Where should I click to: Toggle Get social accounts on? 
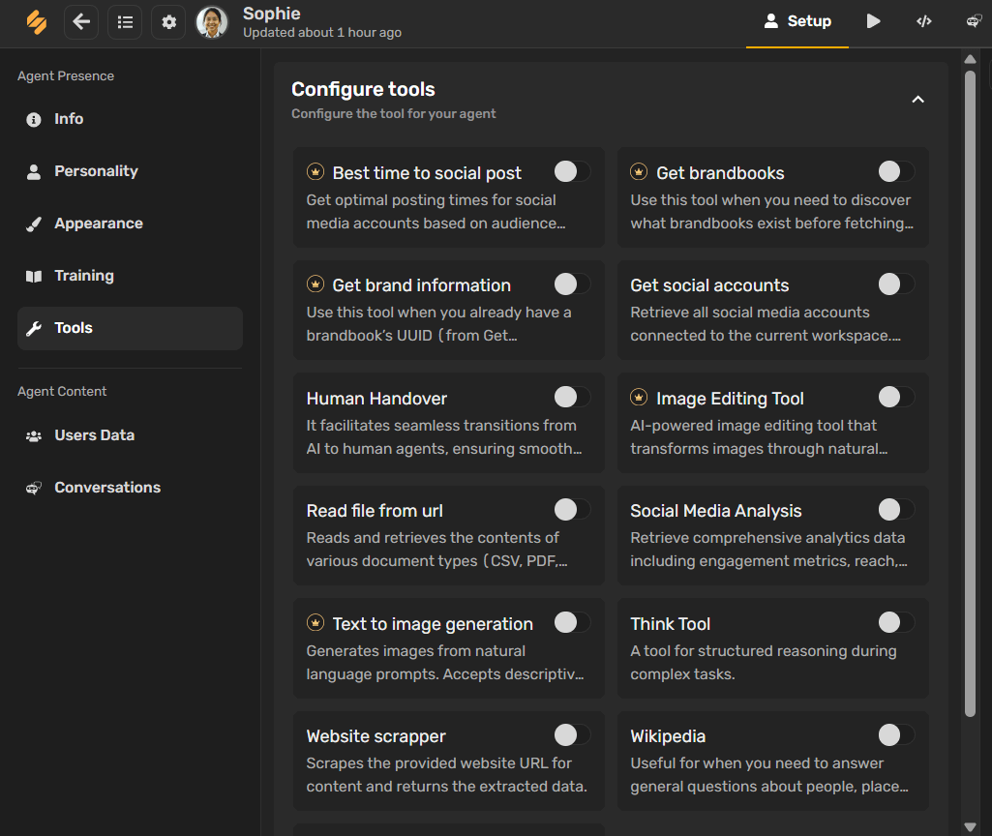point(896,284)
